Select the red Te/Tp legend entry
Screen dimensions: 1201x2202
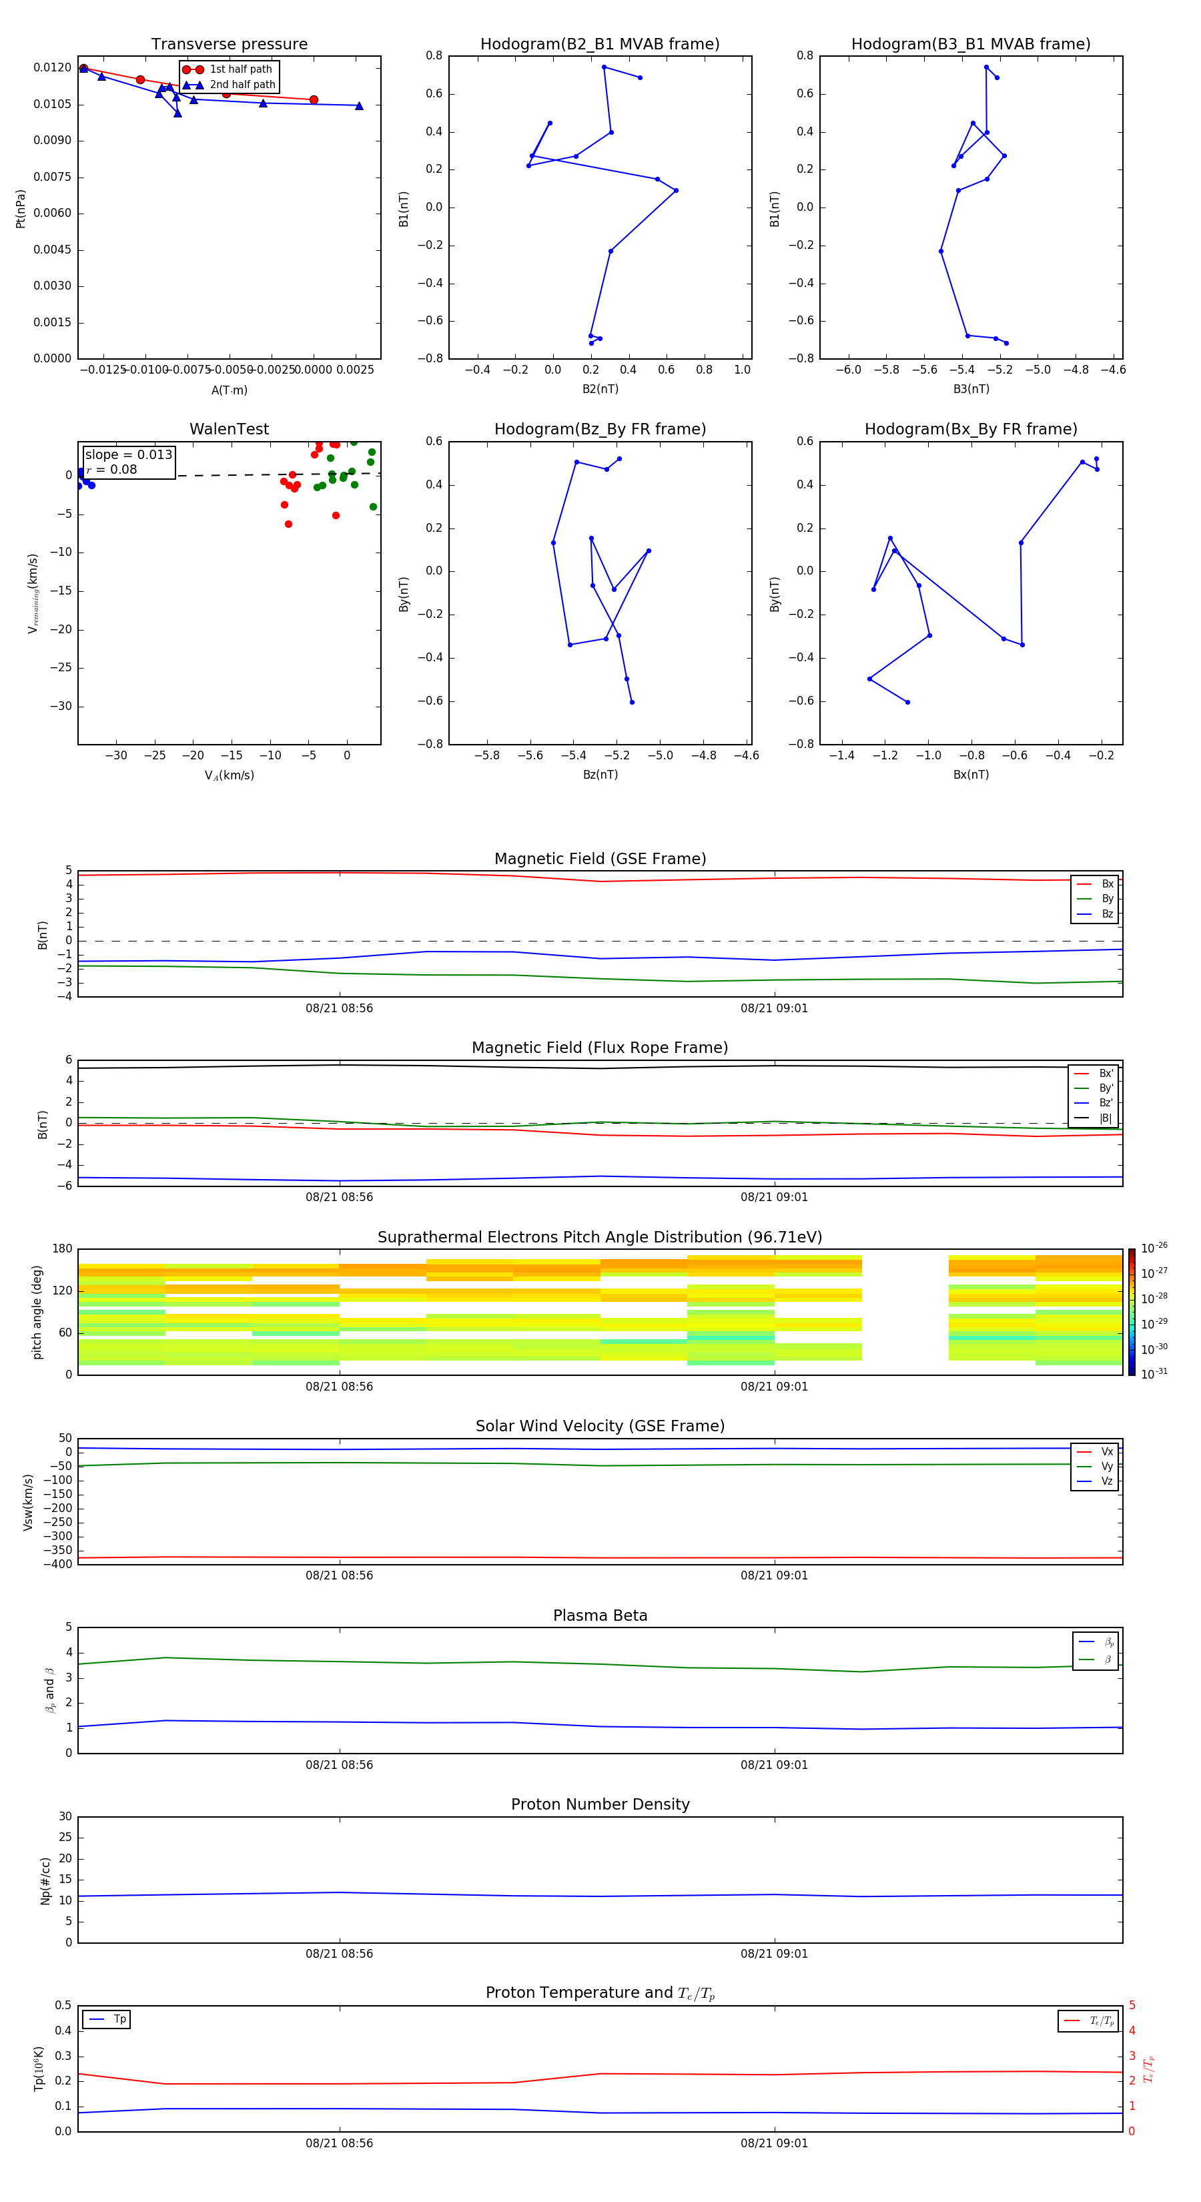pos(1088,2021)
